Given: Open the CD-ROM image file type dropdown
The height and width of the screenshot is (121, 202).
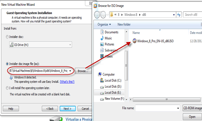Looking at the screenshot, I should (x=192, y=108).
